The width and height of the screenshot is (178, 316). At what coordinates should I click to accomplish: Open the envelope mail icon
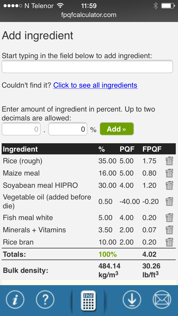tap(162, 300)
